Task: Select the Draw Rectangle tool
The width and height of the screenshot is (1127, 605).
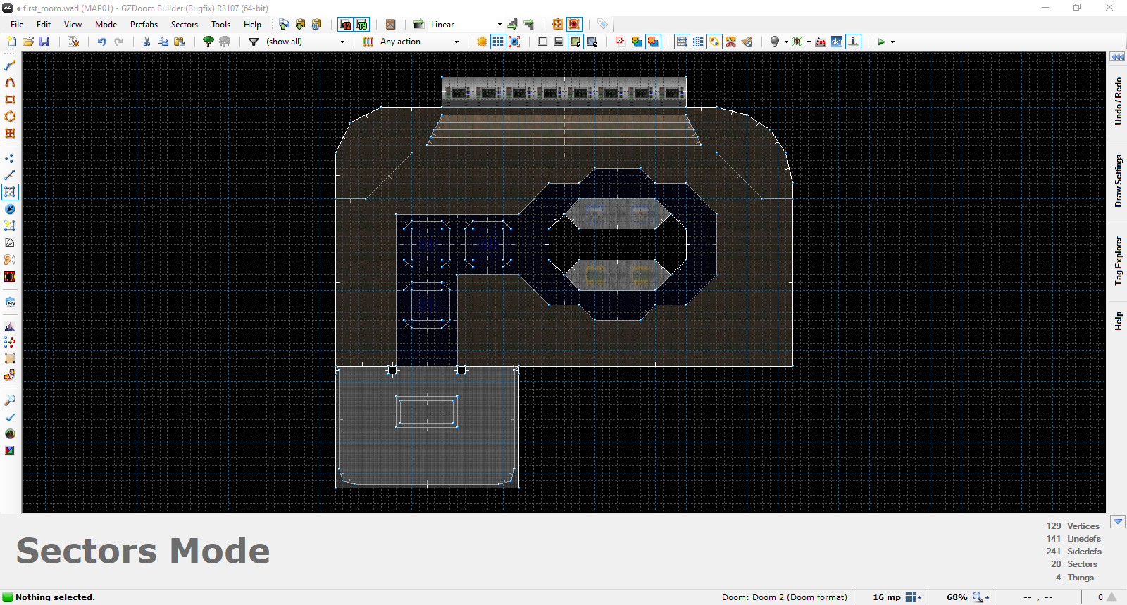Action: coord(10,100)
